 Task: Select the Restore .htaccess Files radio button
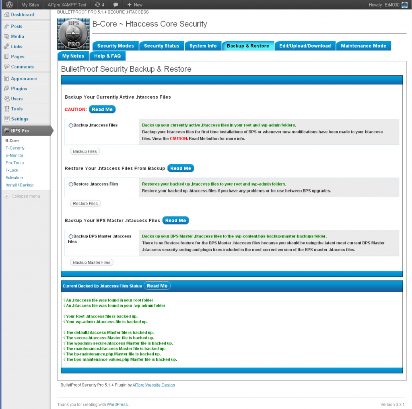[x=71, y=184]
